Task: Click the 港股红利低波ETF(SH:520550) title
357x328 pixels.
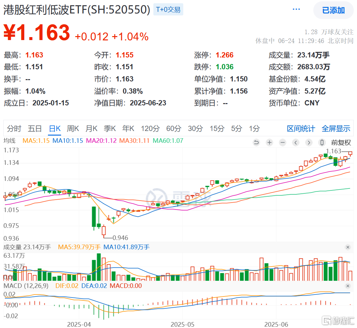Action: pyautogui.click(x=77, y=10)
